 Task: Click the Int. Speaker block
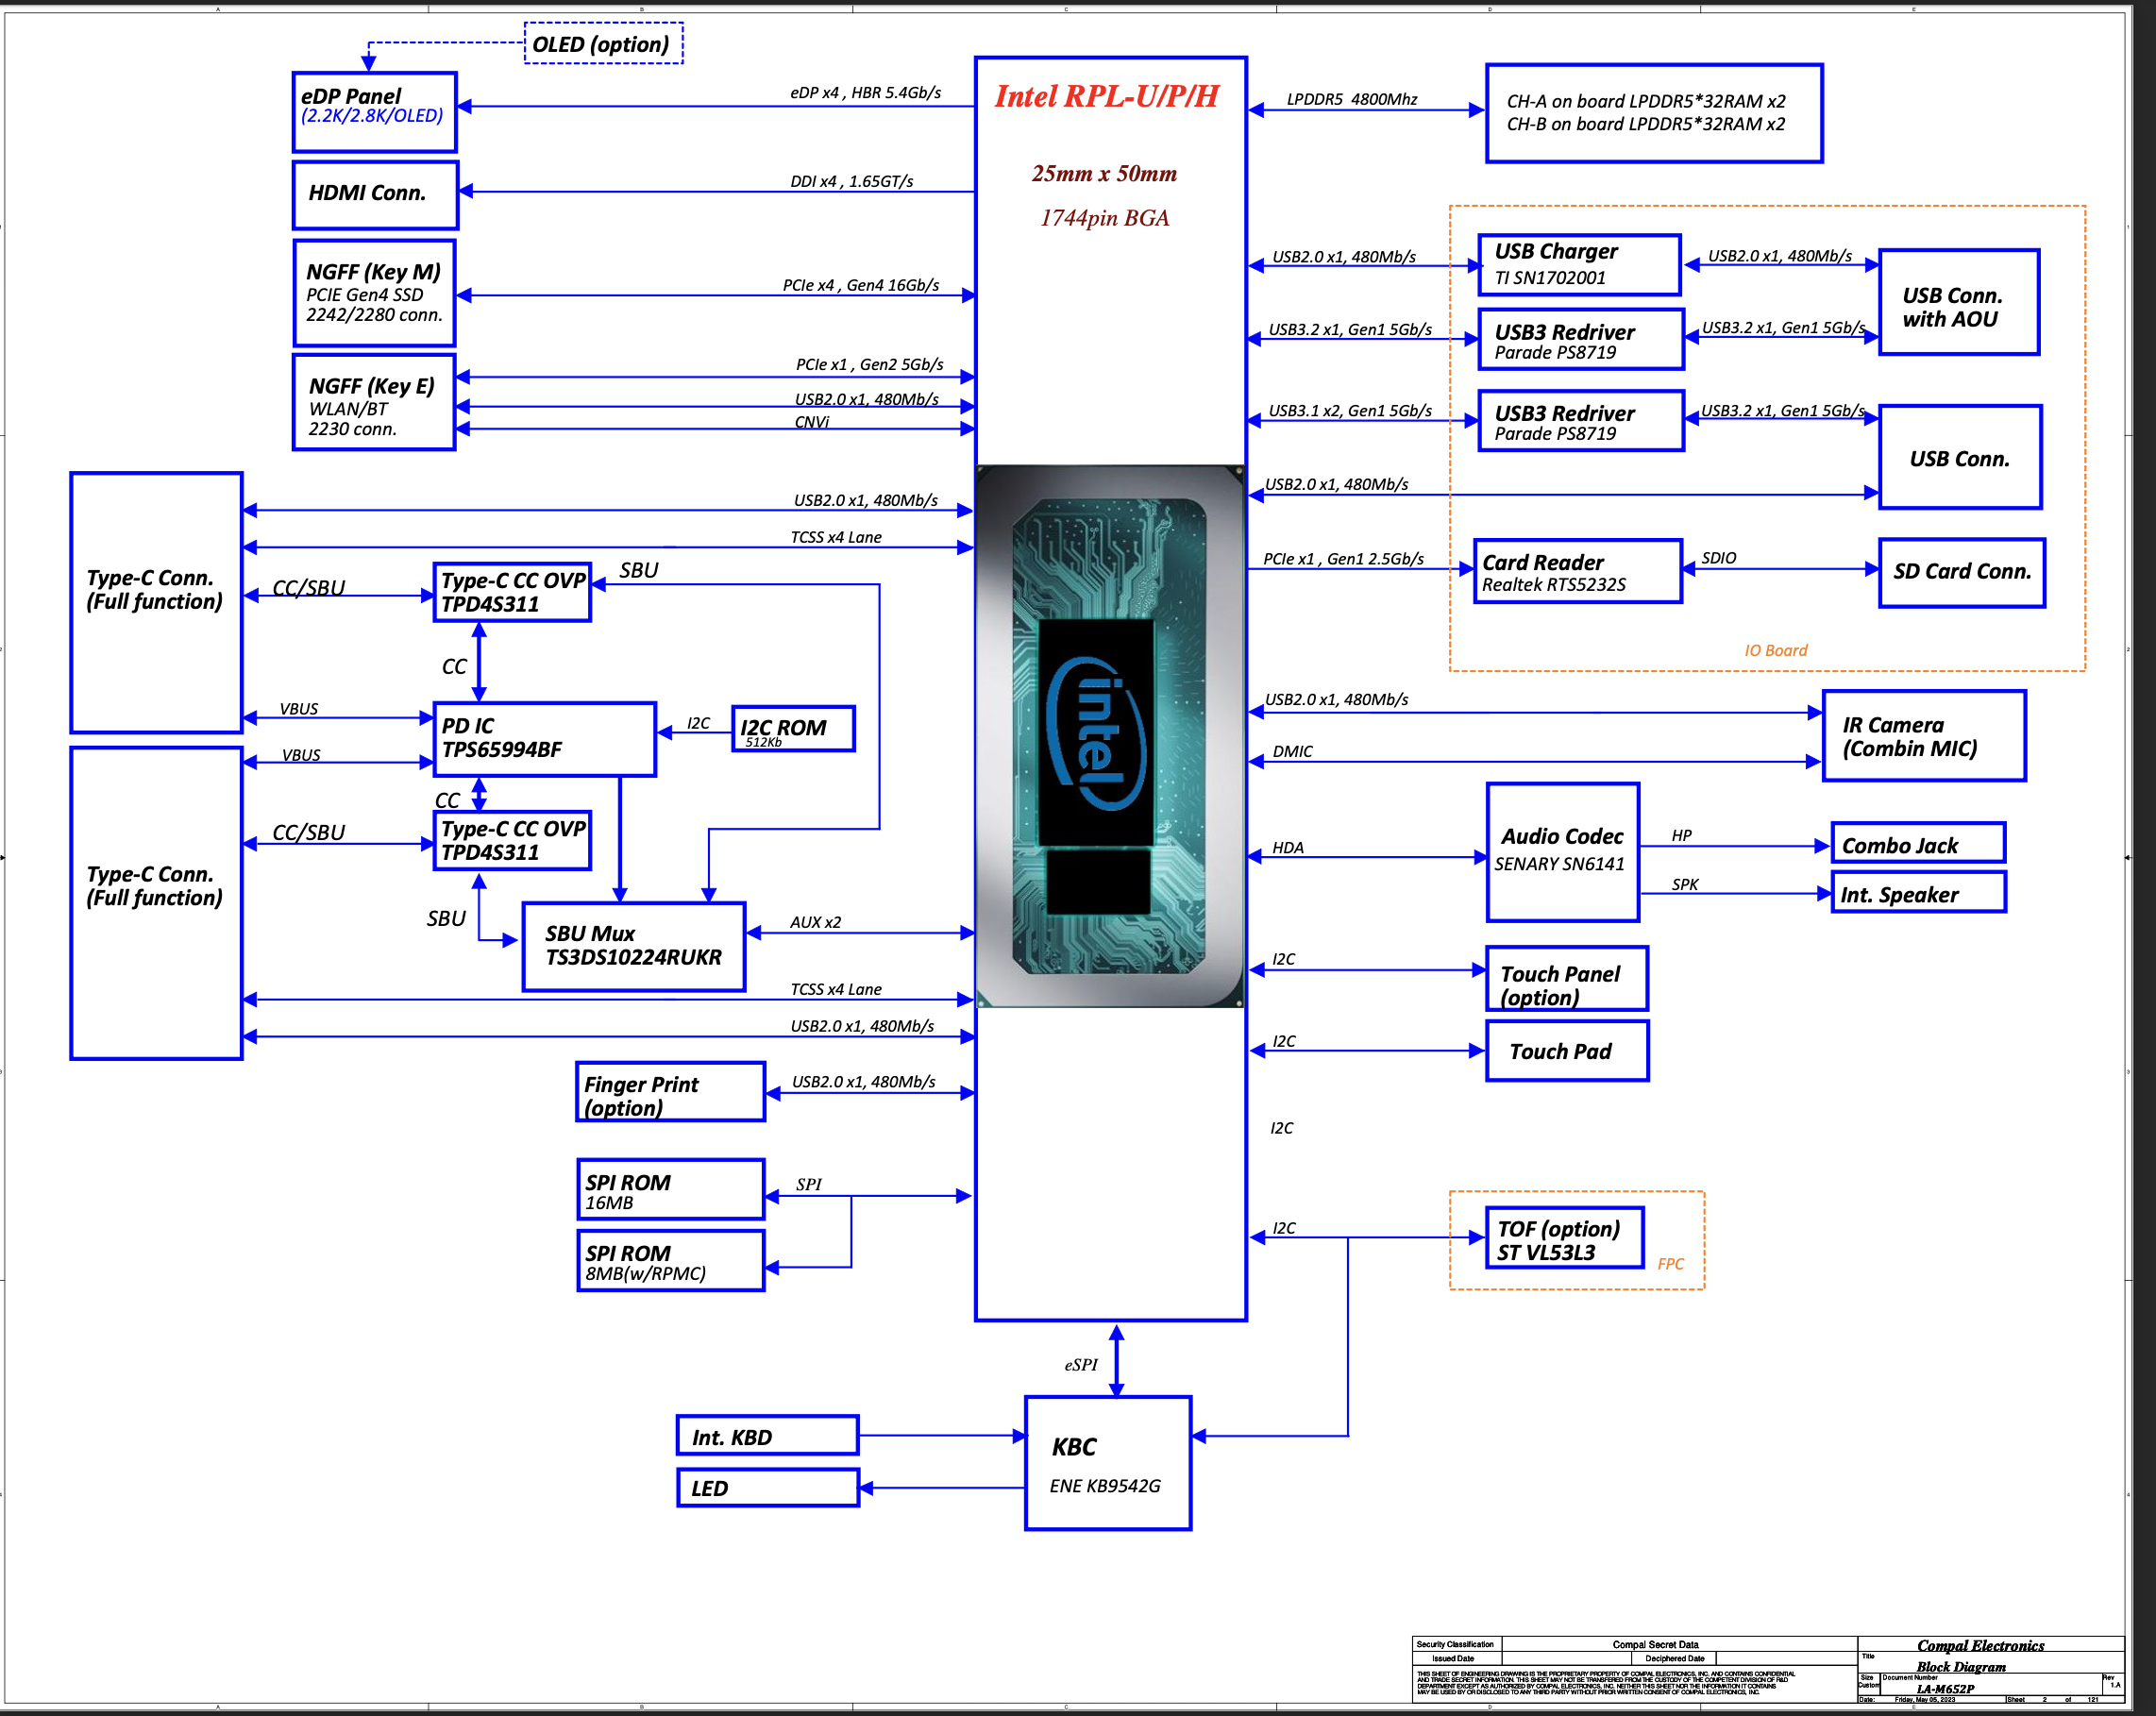click(1918, 892)
